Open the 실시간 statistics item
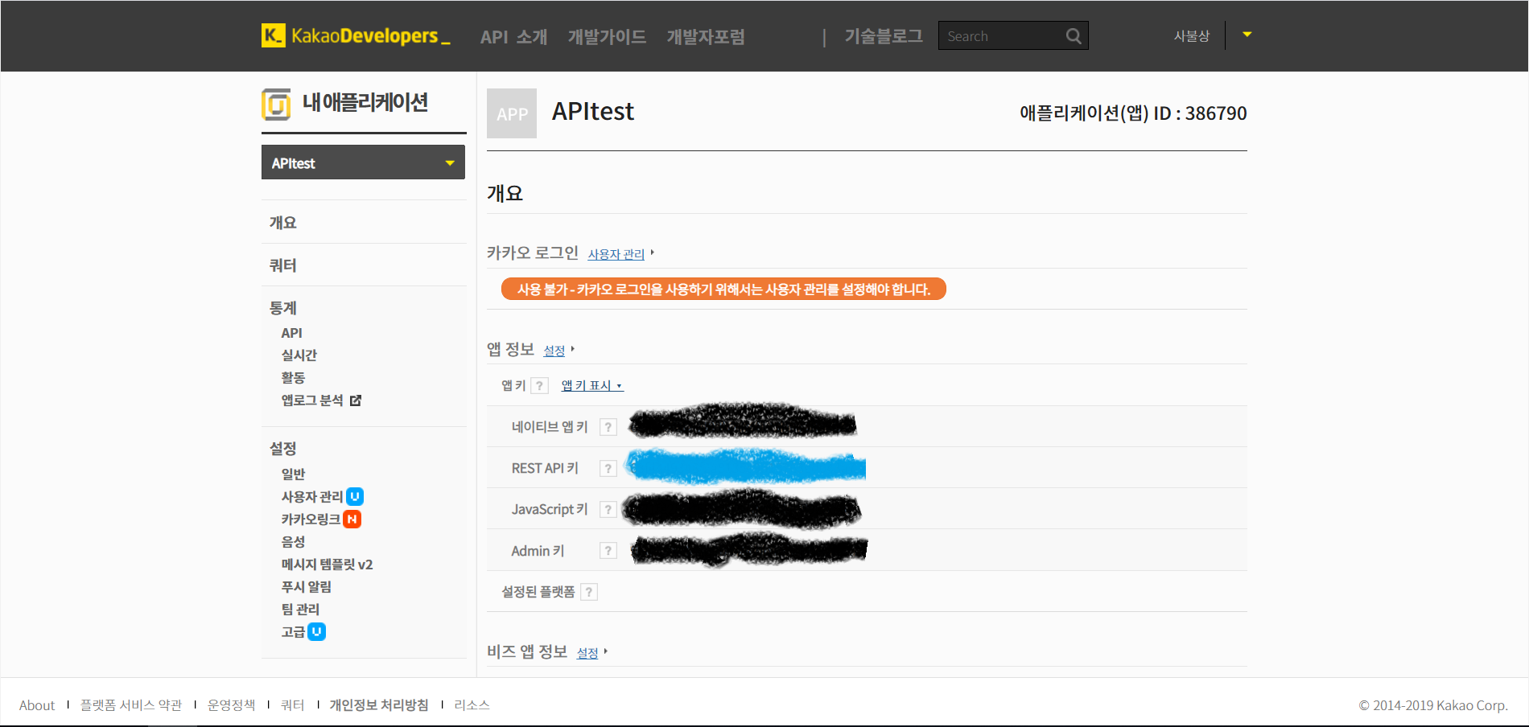 [x=299, y=355]
